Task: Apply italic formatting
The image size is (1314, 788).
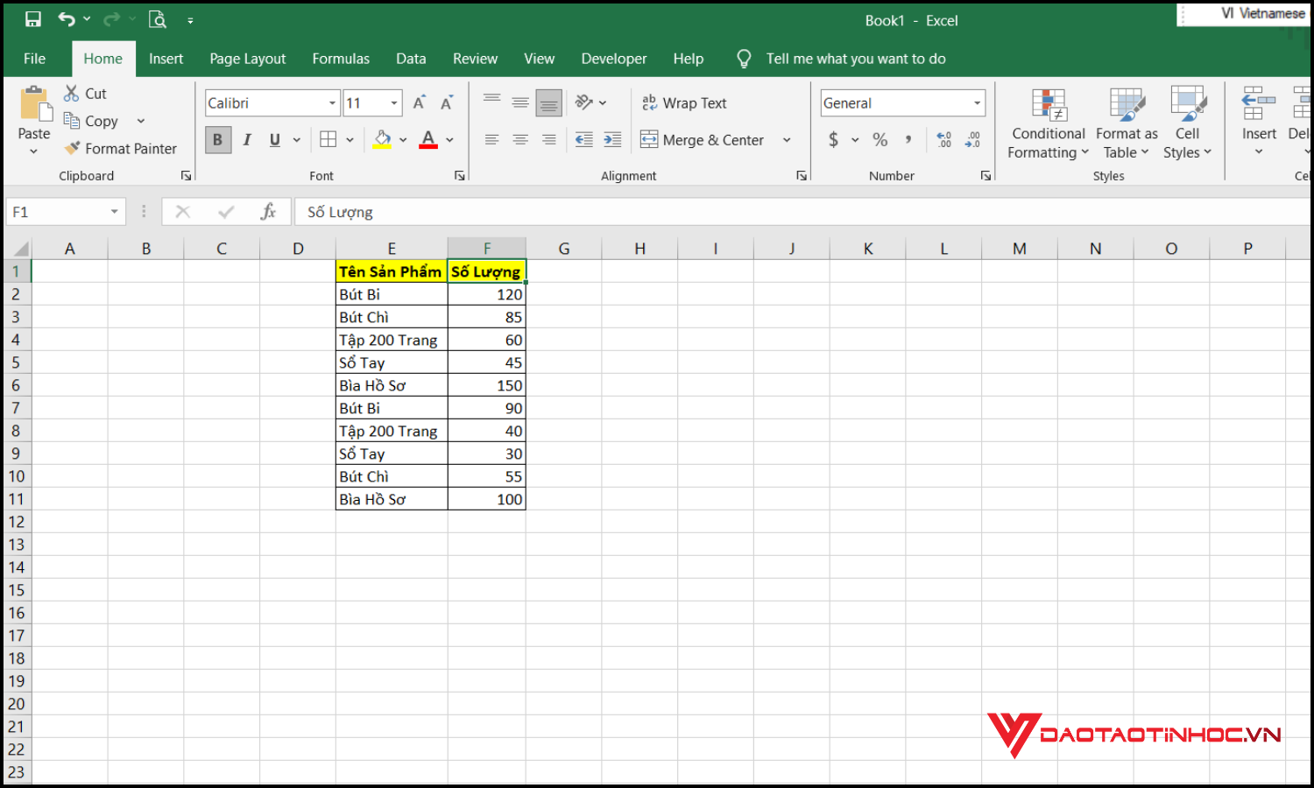Action: pyautogui.click(x=247, y=139)
